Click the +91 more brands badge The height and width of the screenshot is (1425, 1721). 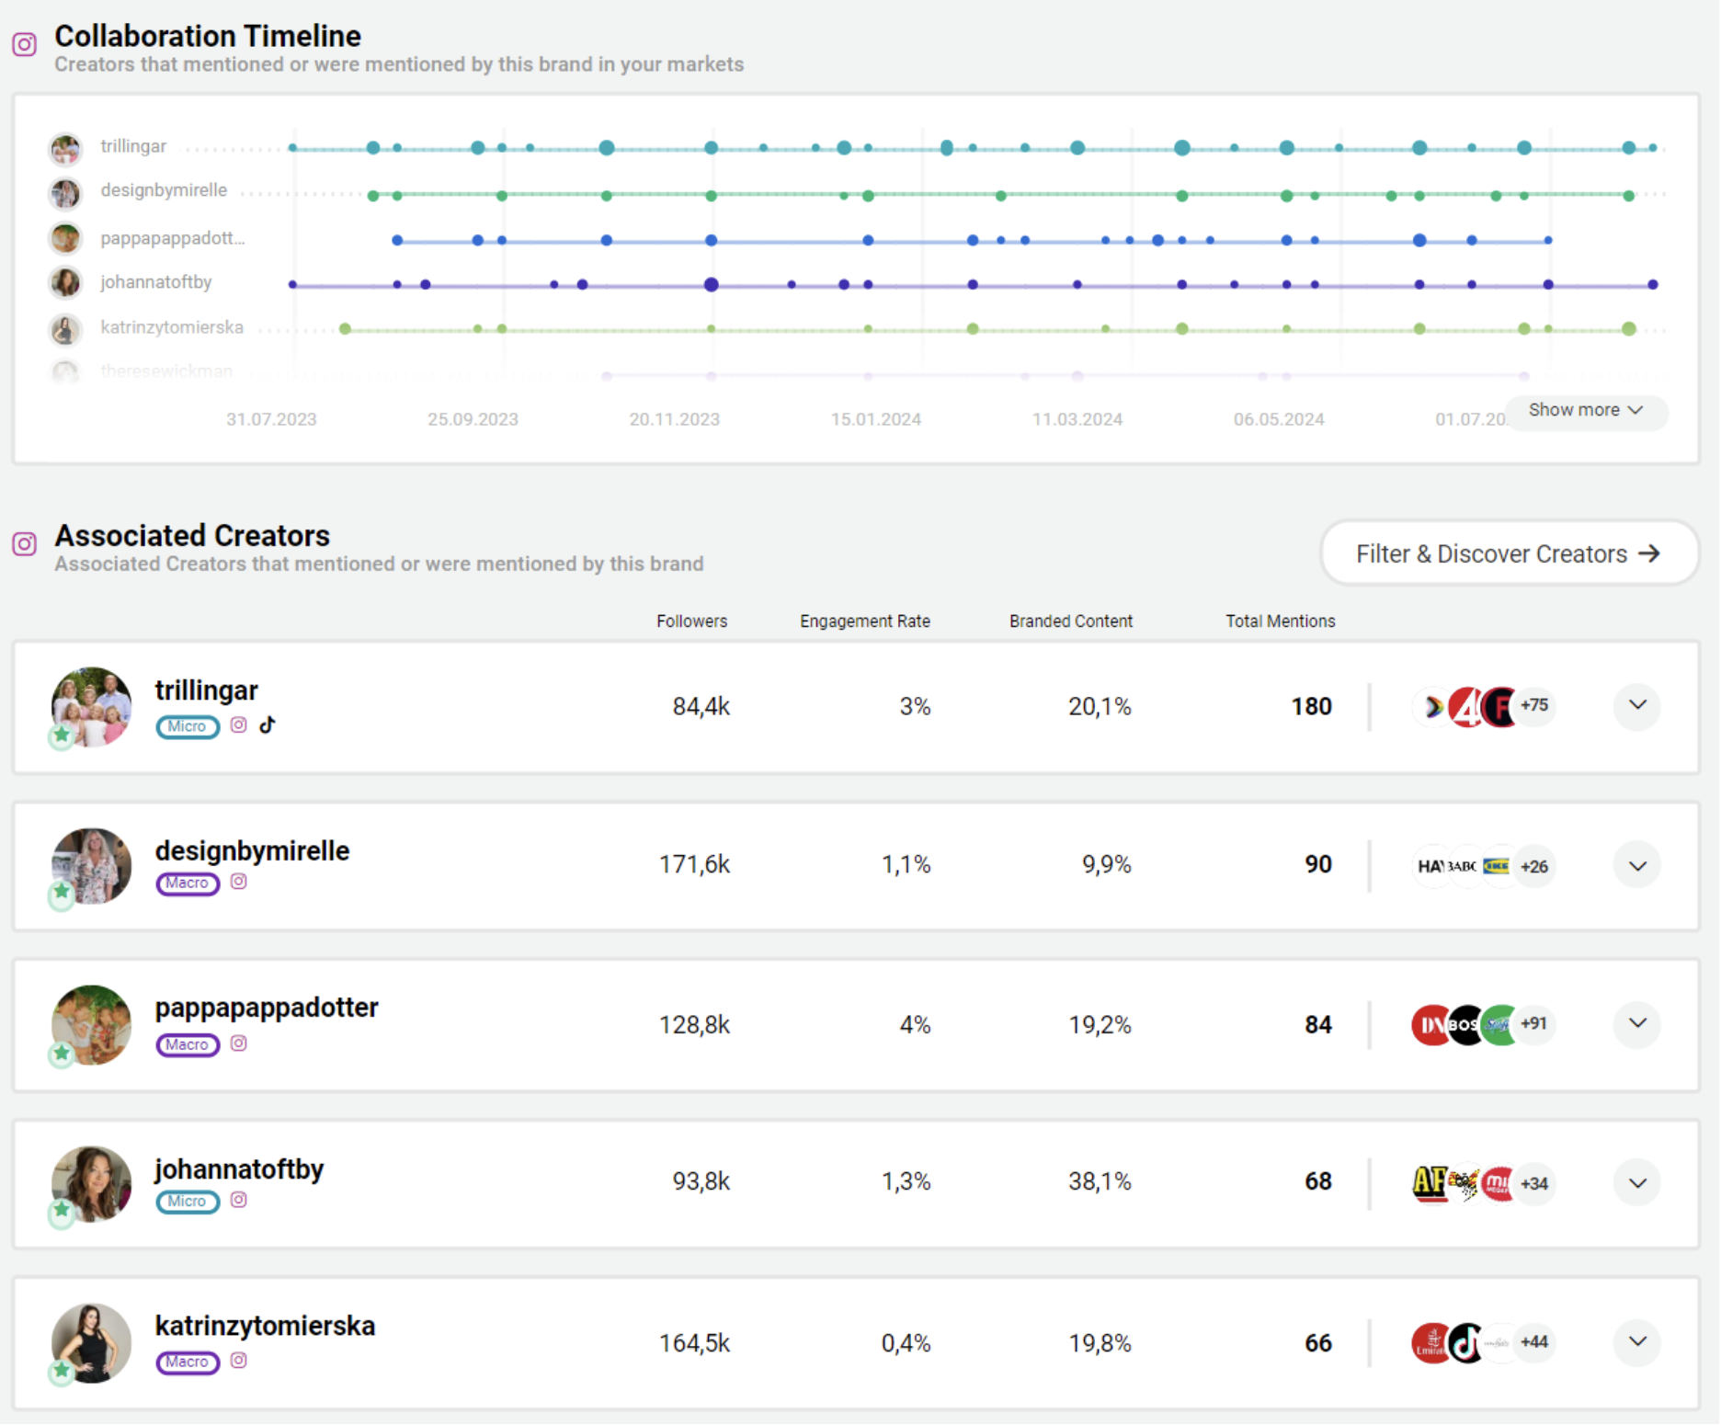click(1533, 1023)
